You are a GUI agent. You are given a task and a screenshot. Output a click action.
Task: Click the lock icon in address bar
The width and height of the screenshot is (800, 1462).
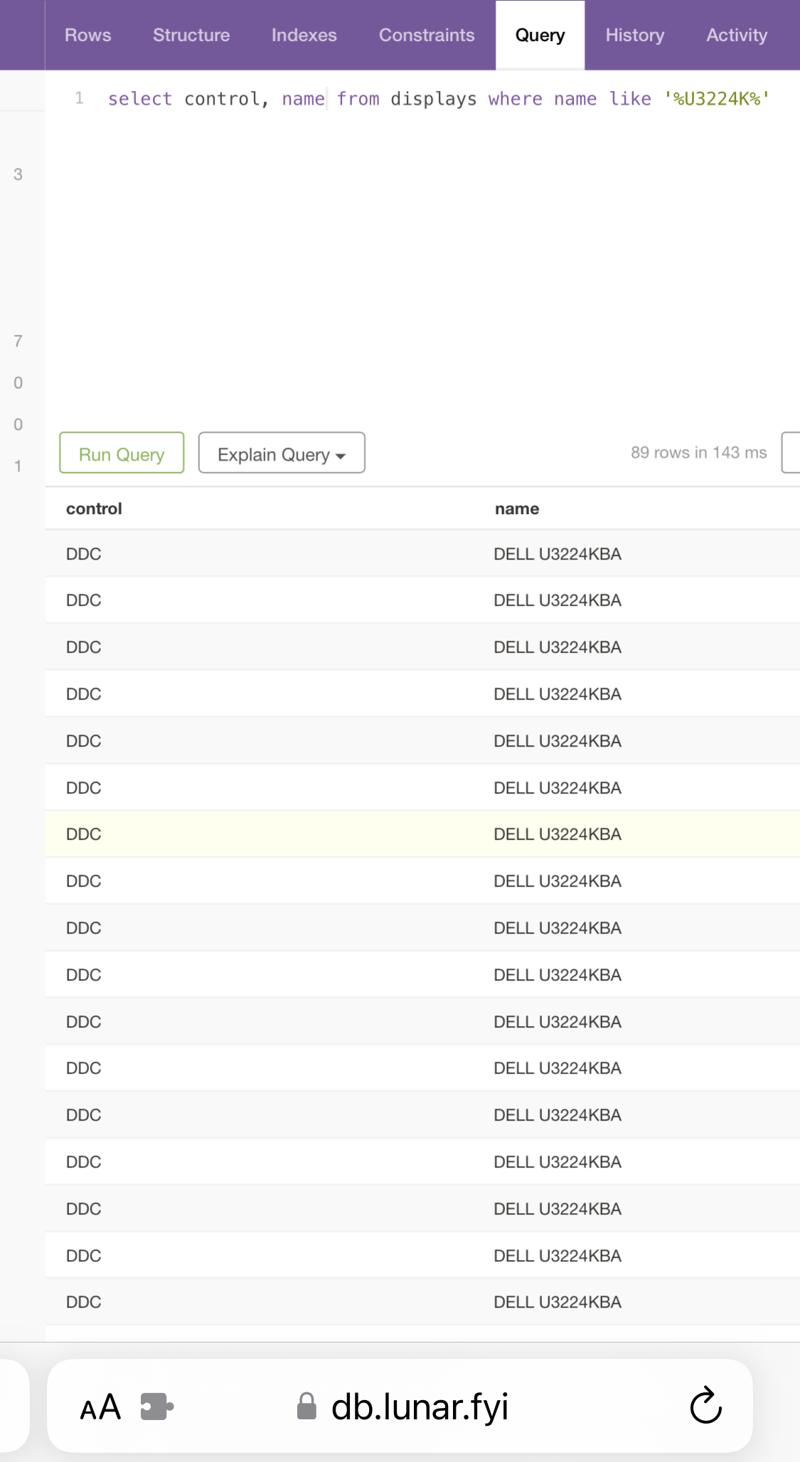(x=306, y=1407)
